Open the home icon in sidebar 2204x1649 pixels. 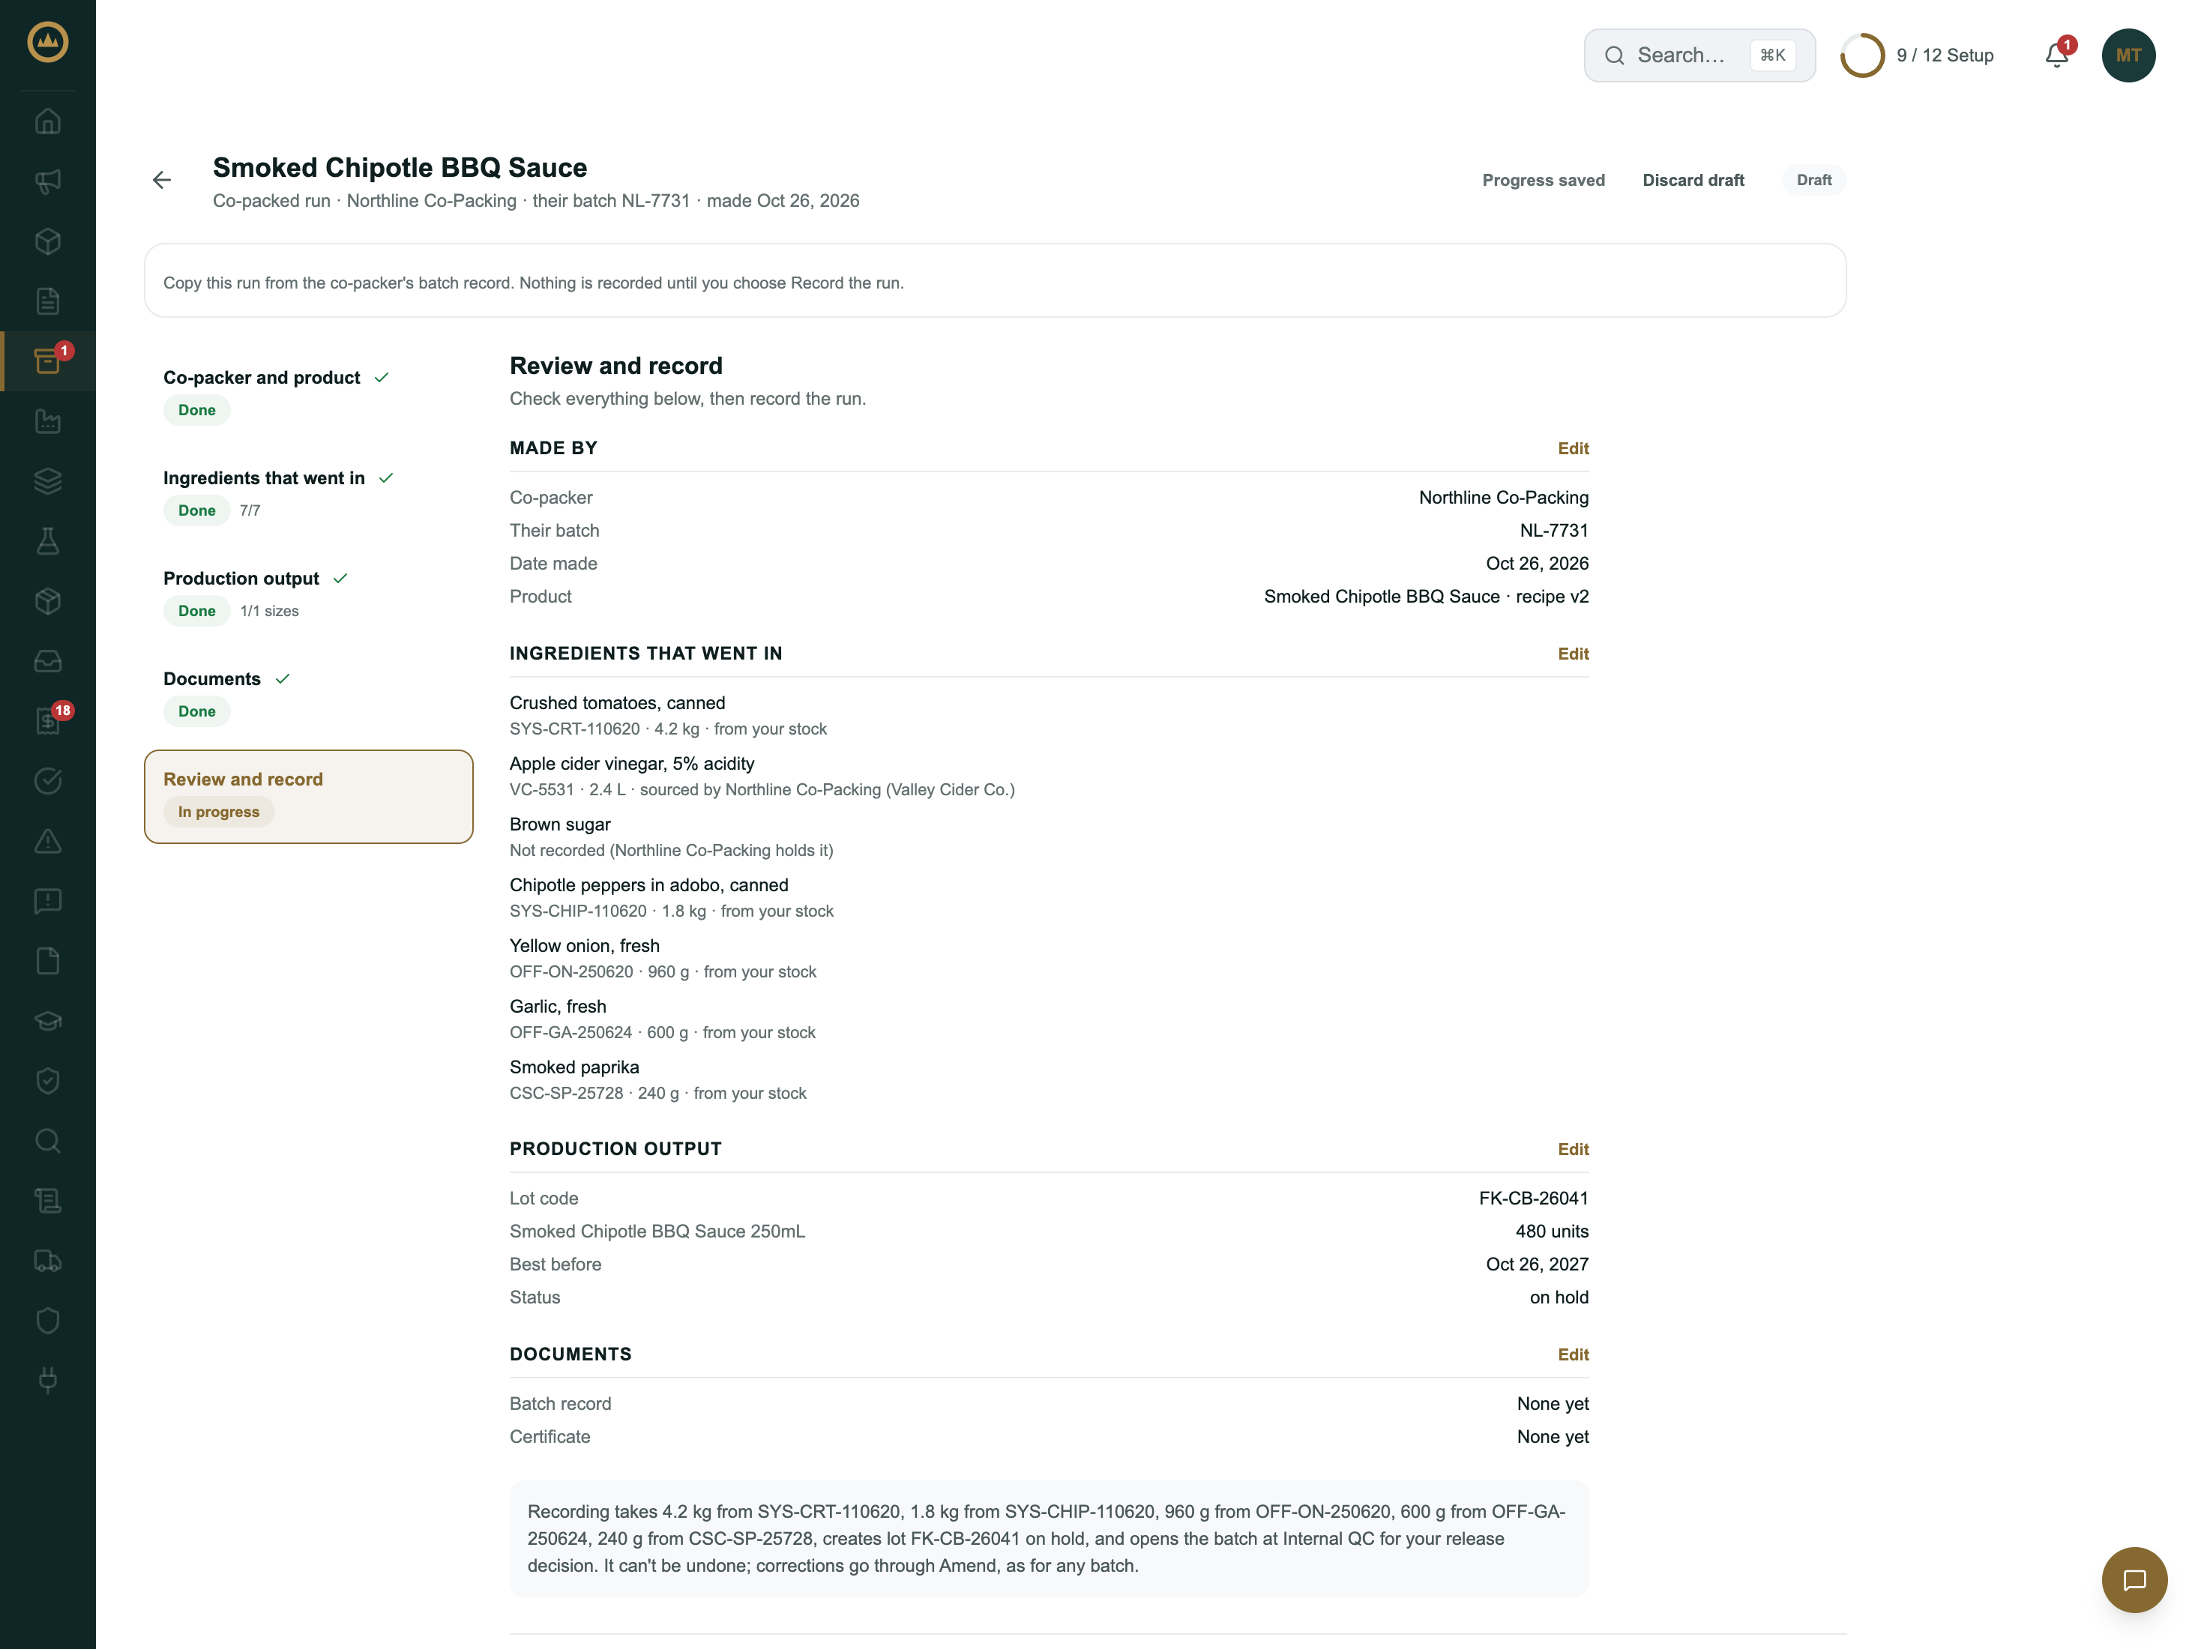[48, 121]
